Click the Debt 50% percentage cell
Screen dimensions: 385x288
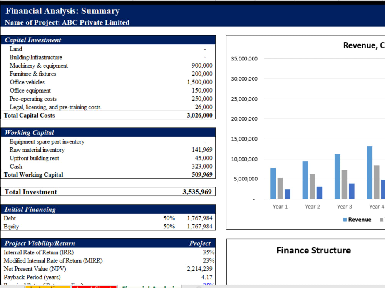169,218
